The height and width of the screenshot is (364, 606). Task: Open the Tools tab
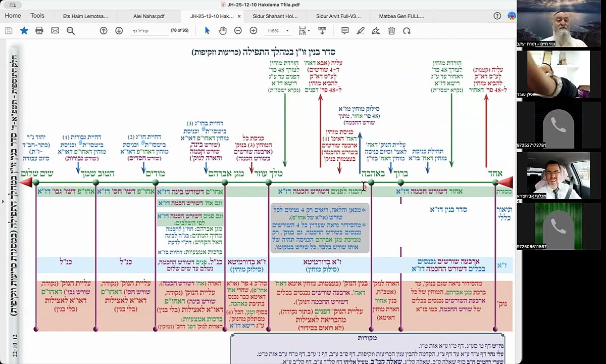pos(37,16)
